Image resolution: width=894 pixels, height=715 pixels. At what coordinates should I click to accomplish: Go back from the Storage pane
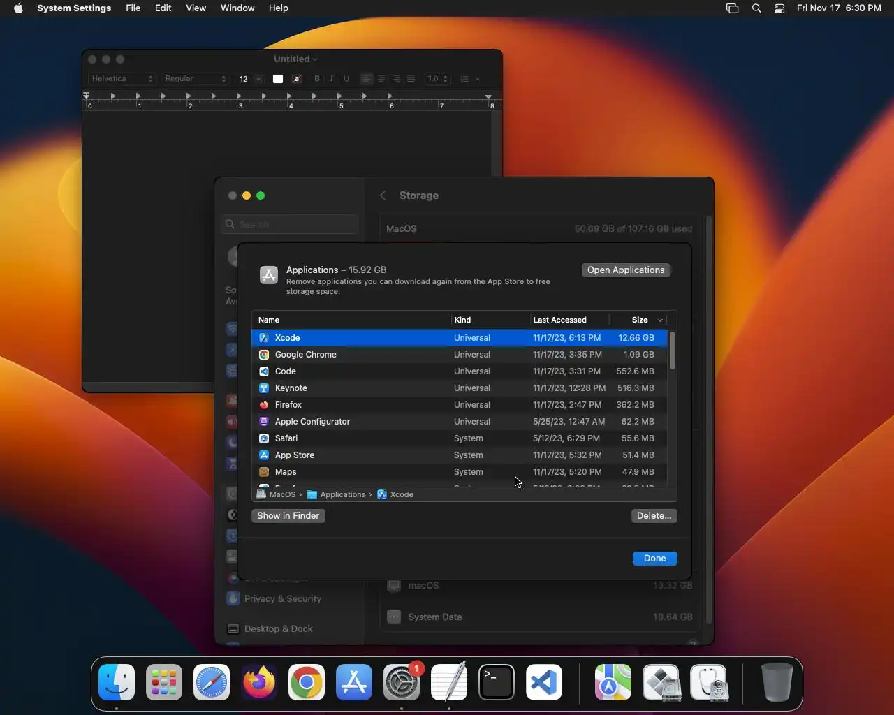pos(383,196)
